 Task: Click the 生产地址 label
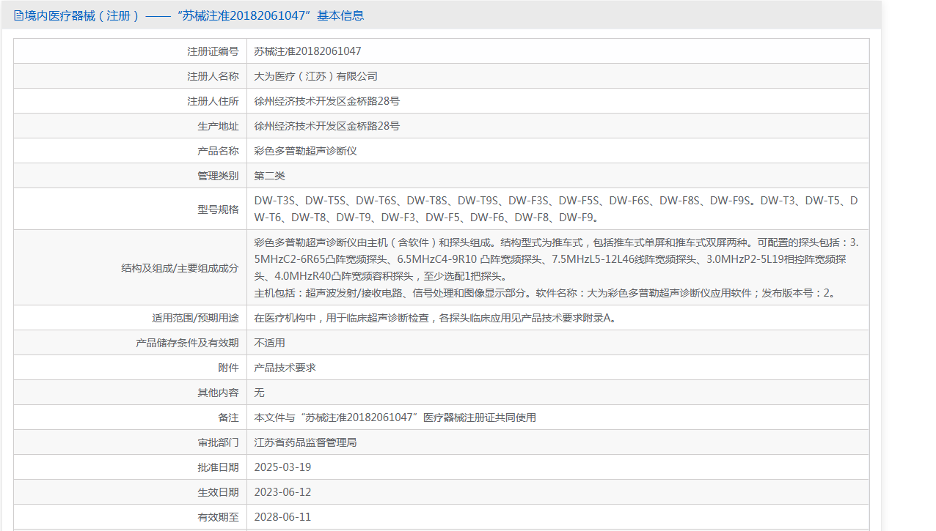coord(218,126)
